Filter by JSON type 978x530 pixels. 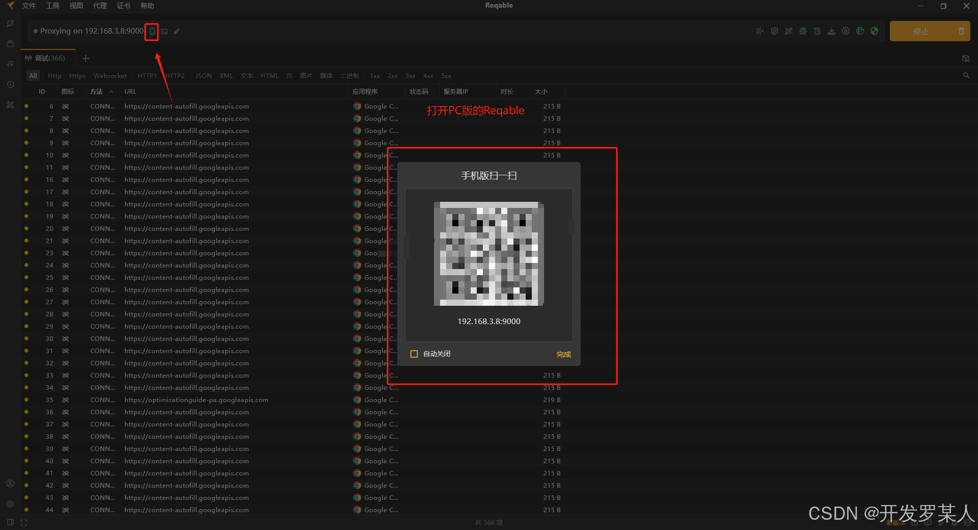tap(203, 75)
